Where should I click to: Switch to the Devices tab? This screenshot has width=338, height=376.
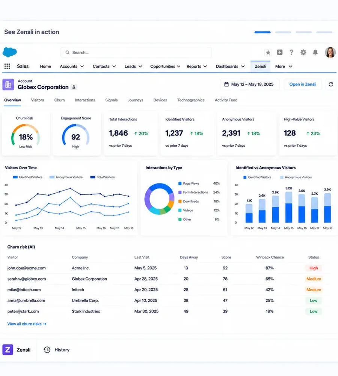click(160, 100)
